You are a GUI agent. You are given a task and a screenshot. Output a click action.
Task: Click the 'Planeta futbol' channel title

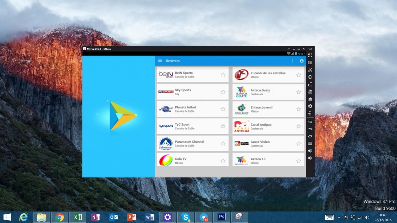[185, 107]
